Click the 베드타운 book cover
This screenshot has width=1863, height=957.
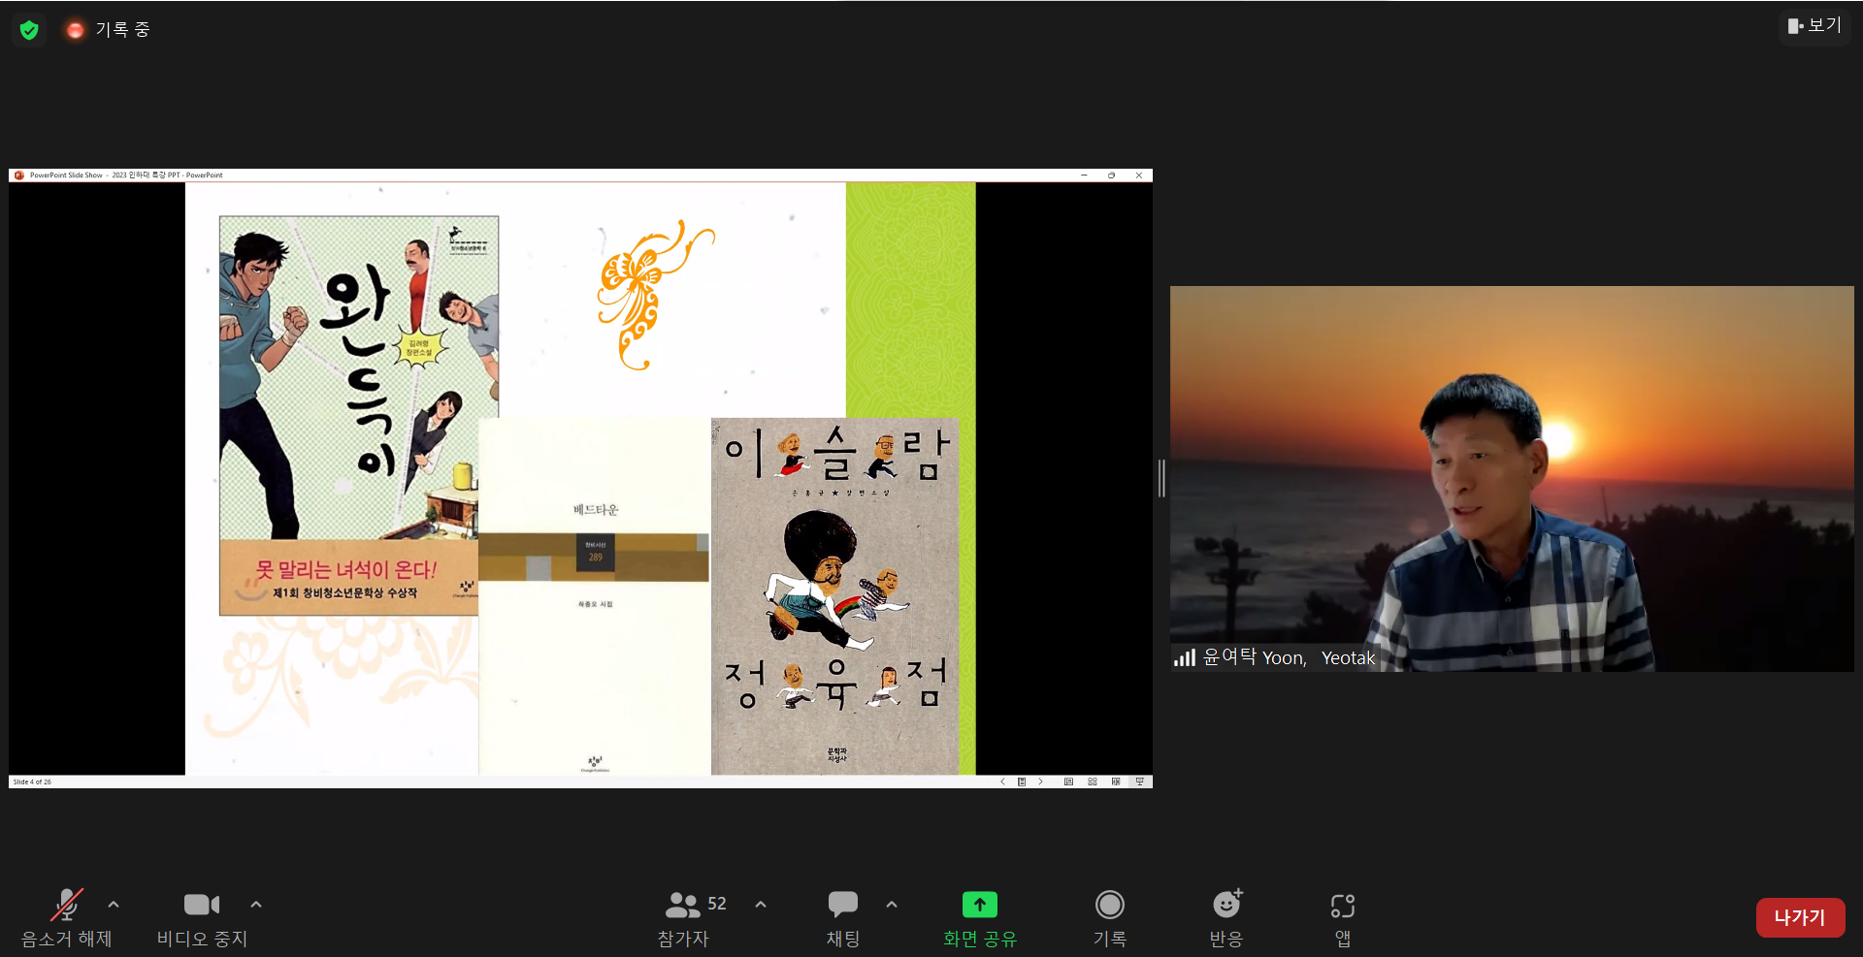(x=595, y=596)
